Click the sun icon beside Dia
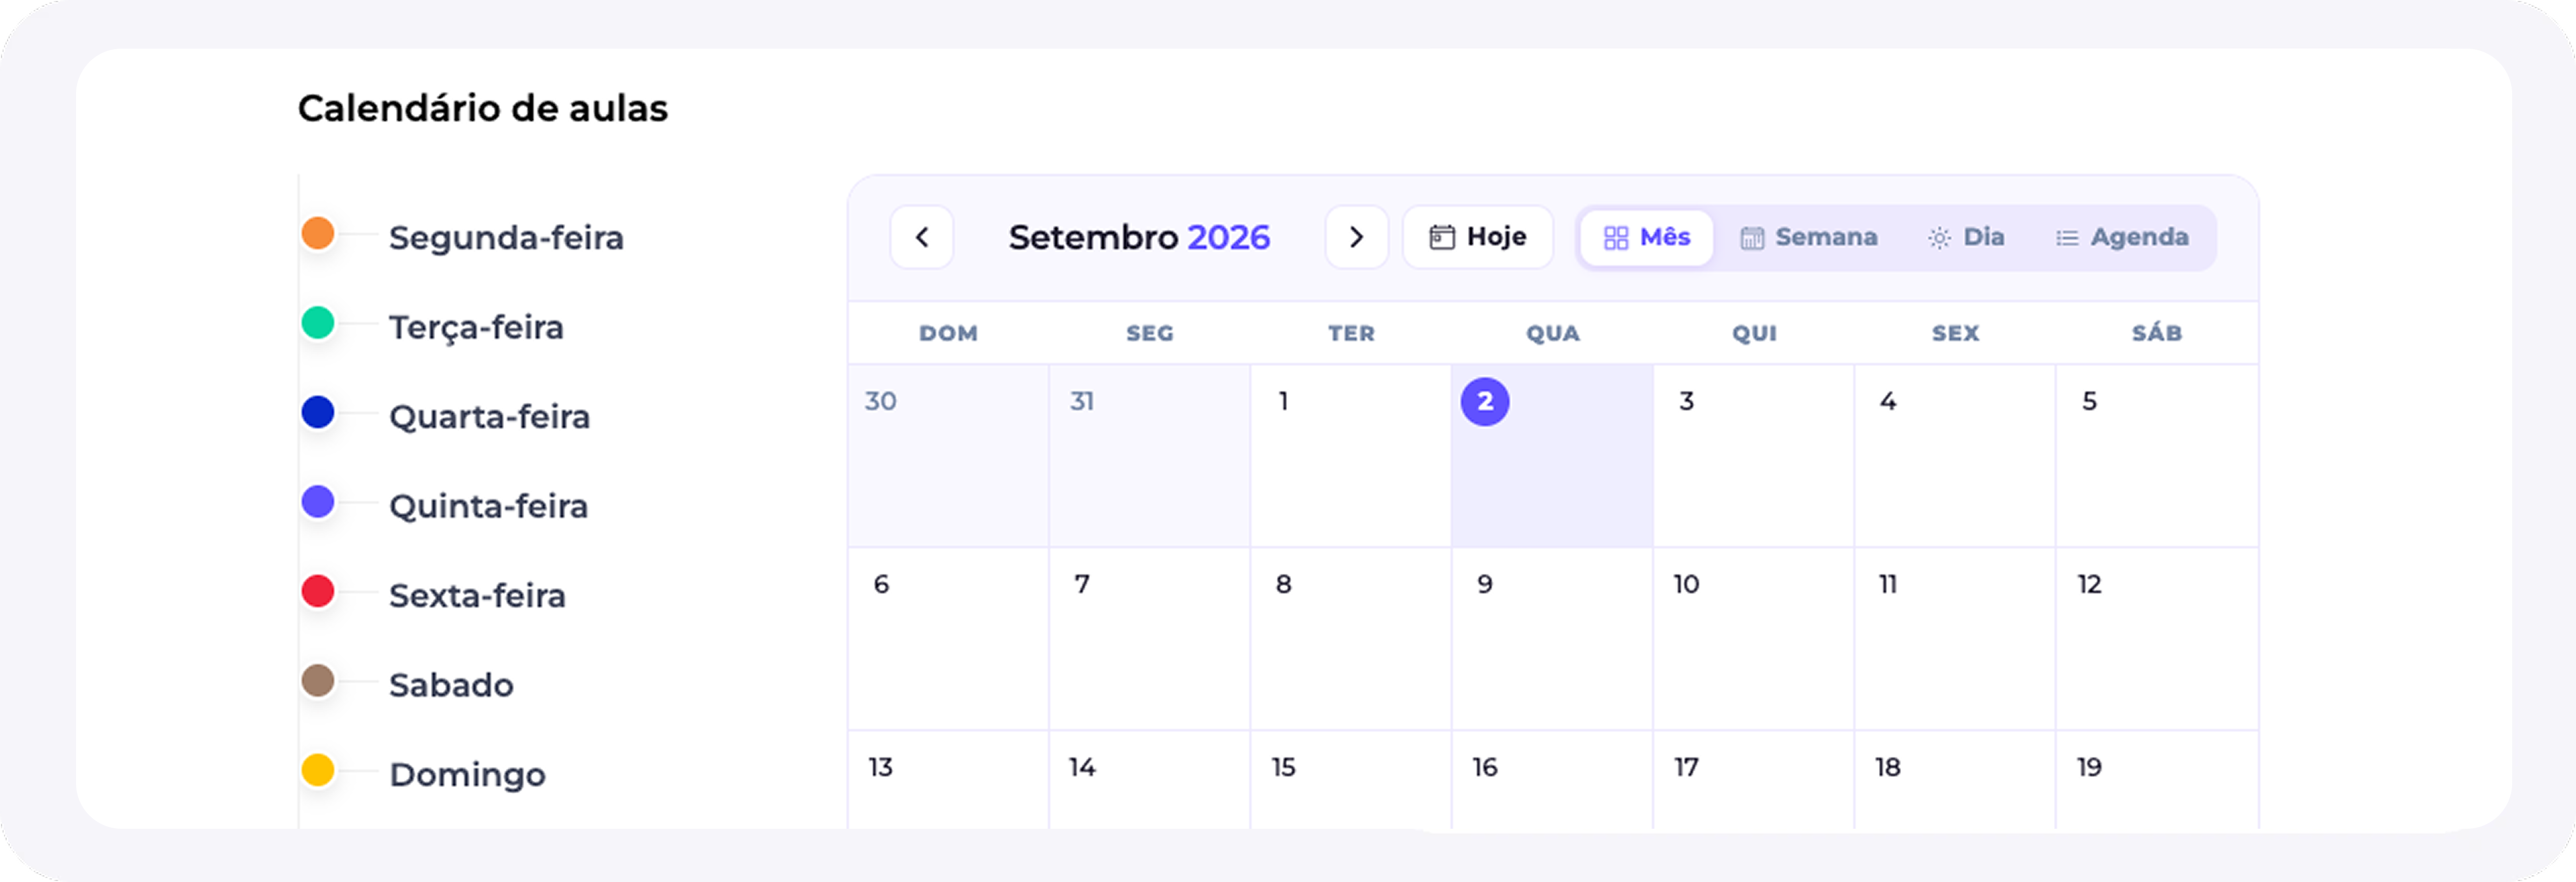The height and width of the screenshot is (882, 2576). point(1938,238)
